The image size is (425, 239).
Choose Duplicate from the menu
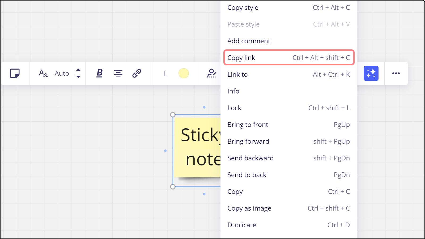tap(242, 225)
